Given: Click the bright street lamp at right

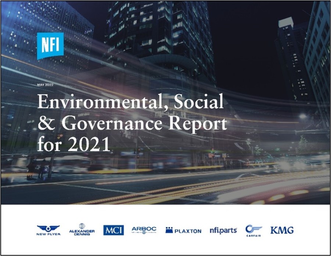Looking at the screenshot, I should coord(302,116).
